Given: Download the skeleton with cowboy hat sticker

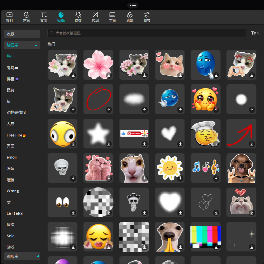Looking at the screenshot, I should pos(145,213).
